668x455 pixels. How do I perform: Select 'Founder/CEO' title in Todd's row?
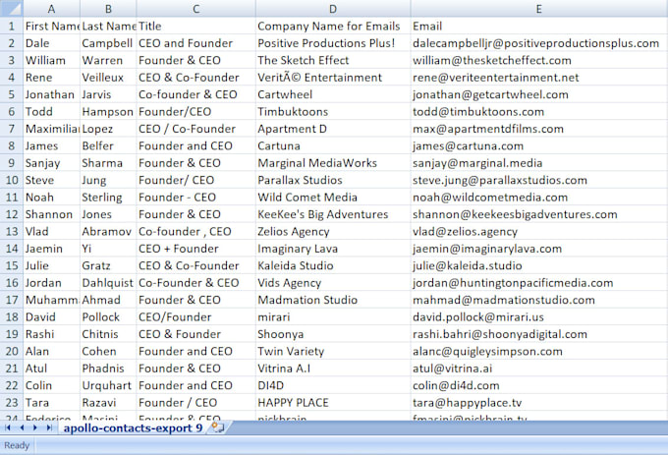[195, 112]
